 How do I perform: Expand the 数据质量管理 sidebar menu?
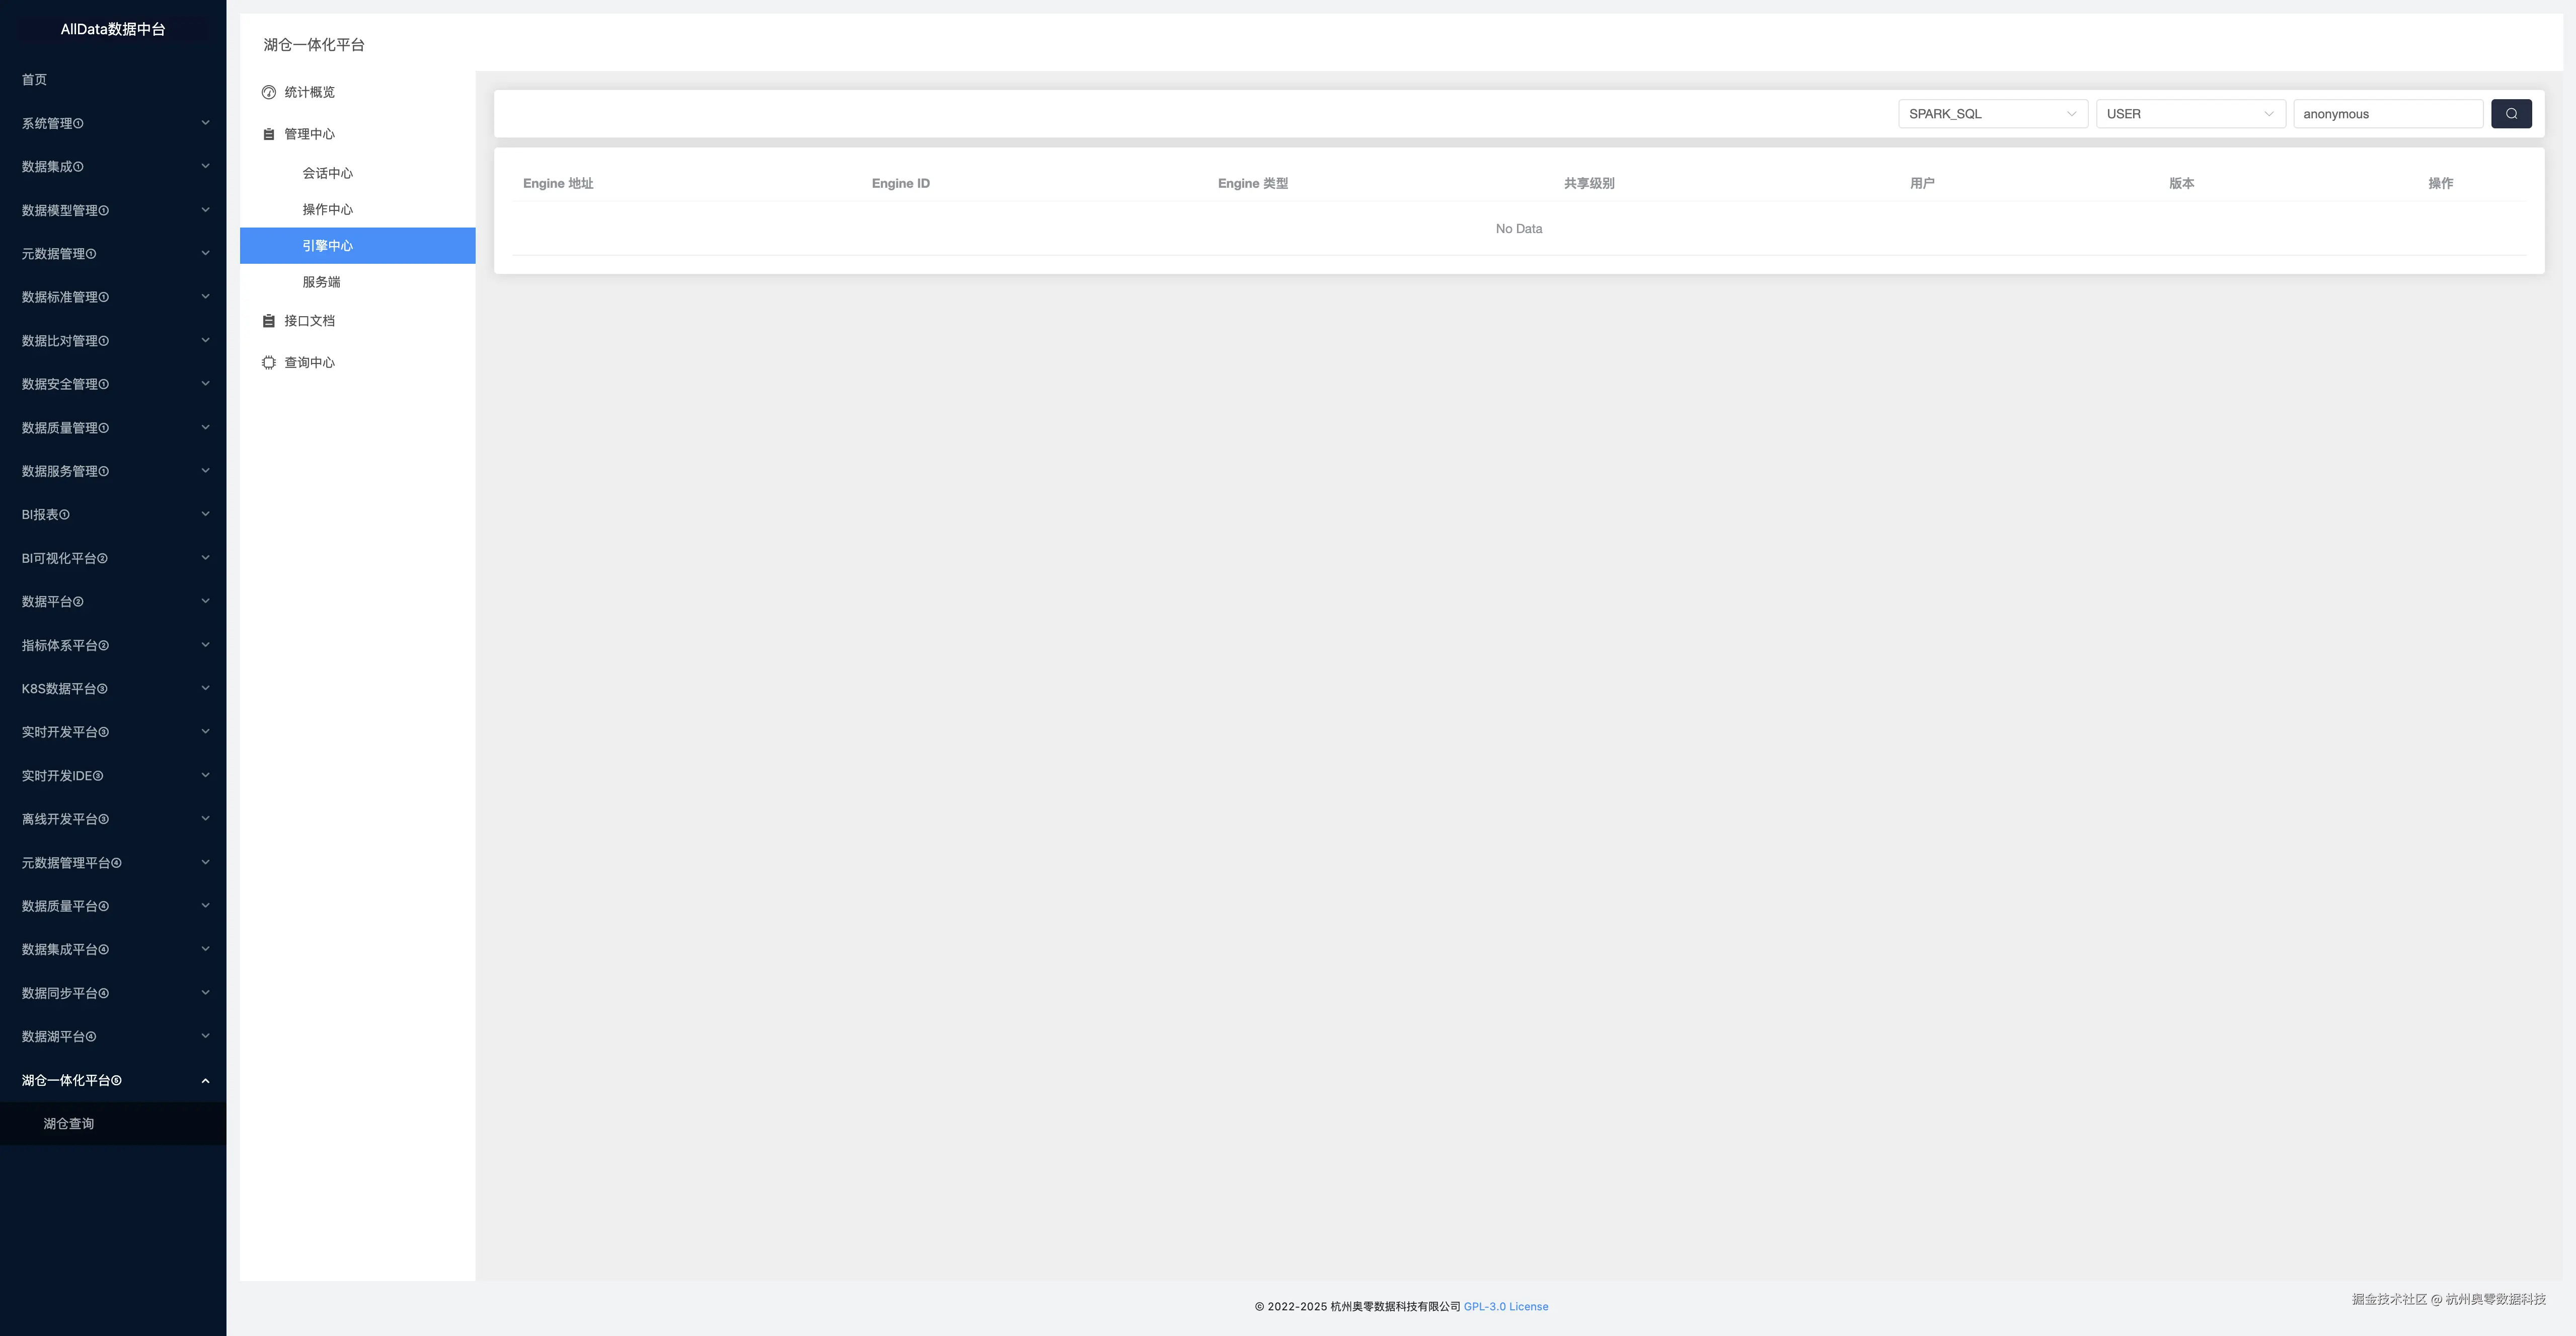pos(113,428)
